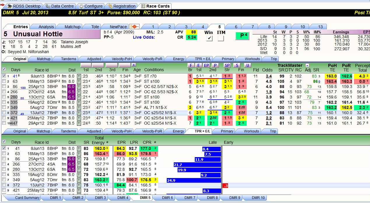The height and width of the screenshot is (203, 370).
Task: Click the green P4 button
Action: tap(243, 36)
